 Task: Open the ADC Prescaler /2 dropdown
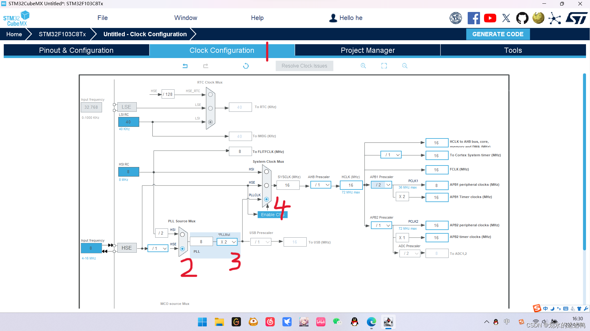click(x=410, y=253)
